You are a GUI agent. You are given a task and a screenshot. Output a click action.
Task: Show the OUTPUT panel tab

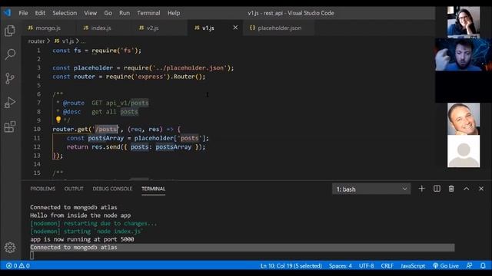tap(74, 189)
